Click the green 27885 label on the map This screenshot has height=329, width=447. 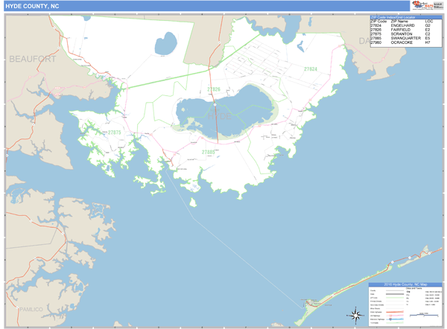209,152
